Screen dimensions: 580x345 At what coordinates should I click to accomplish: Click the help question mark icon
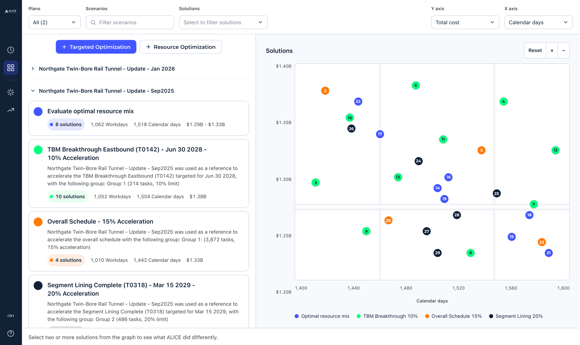point(11,333)
